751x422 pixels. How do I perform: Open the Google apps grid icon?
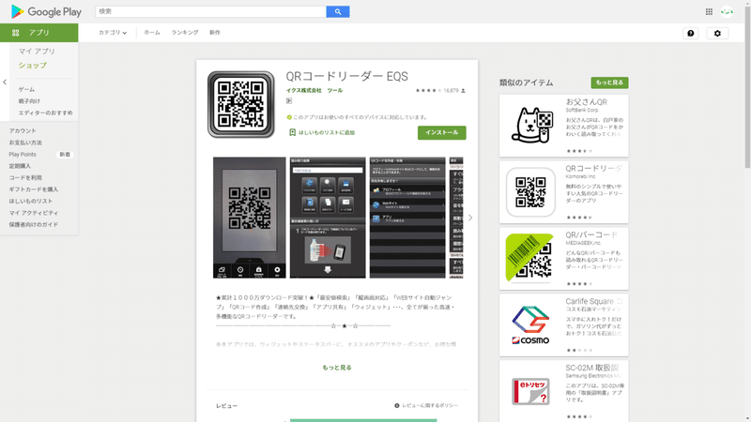(x=709, y=11)
